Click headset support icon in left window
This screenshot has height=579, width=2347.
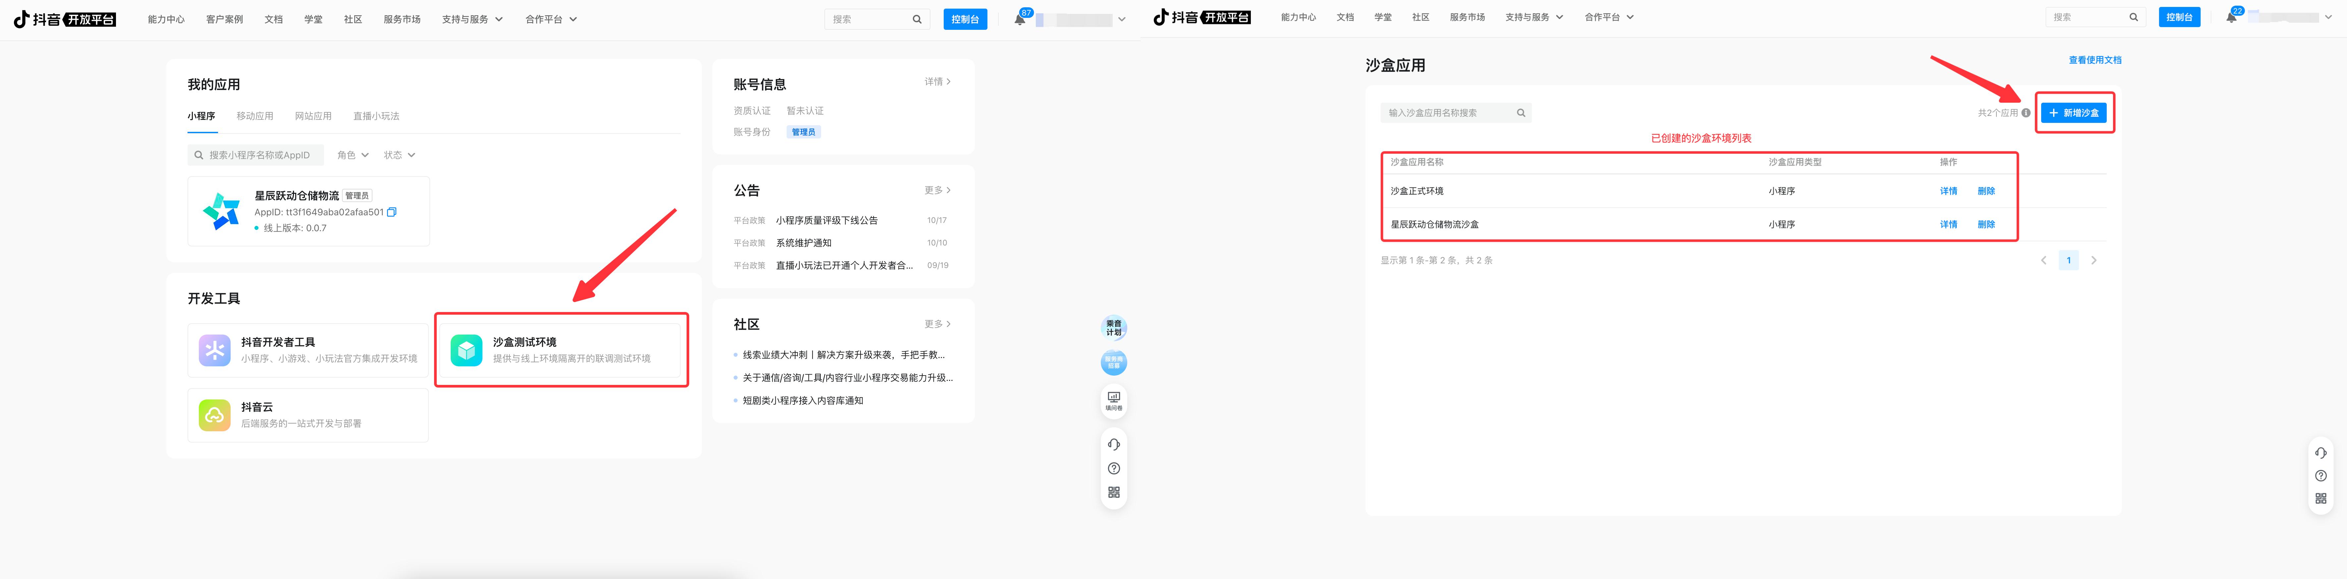click(x=1113, y=444)
